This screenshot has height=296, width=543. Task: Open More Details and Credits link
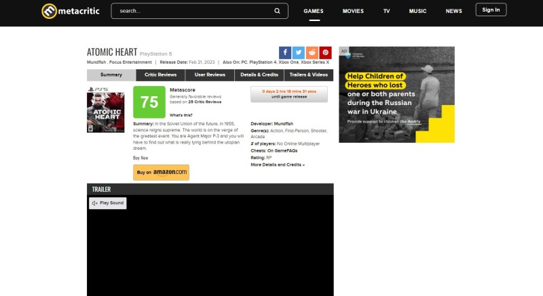tap(278, 165)
